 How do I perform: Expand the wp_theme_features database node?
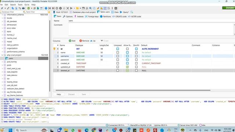pyautogui.click(x=2, y=95)
